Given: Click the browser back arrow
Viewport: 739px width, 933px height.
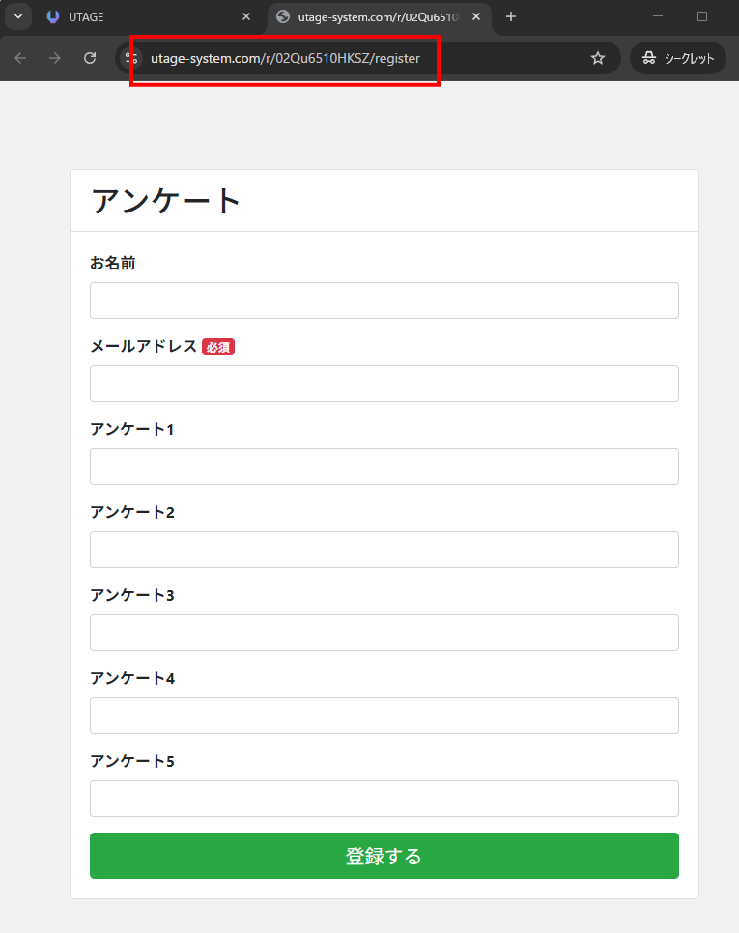Looking at the screenshot, I should [x=20, y=58].
